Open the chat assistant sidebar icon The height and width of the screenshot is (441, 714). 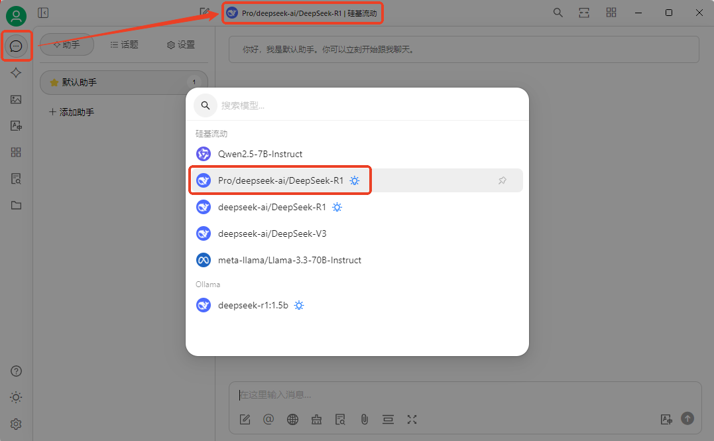point(16,46)
